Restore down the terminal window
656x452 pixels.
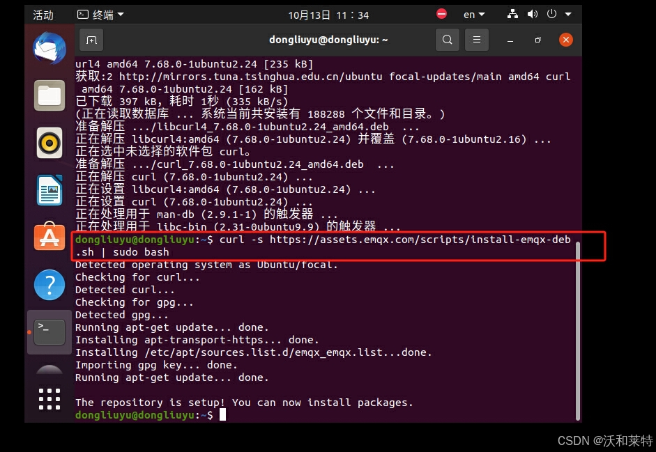pos(537,40)
